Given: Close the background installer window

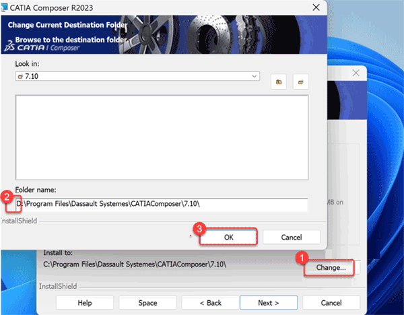Looking at the screenshot, I should click(x=356, y=73).
